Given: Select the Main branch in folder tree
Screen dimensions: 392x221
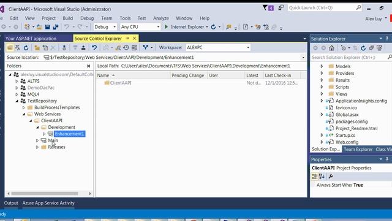Looking at the screenshot, I should click(x=53, y=141).
